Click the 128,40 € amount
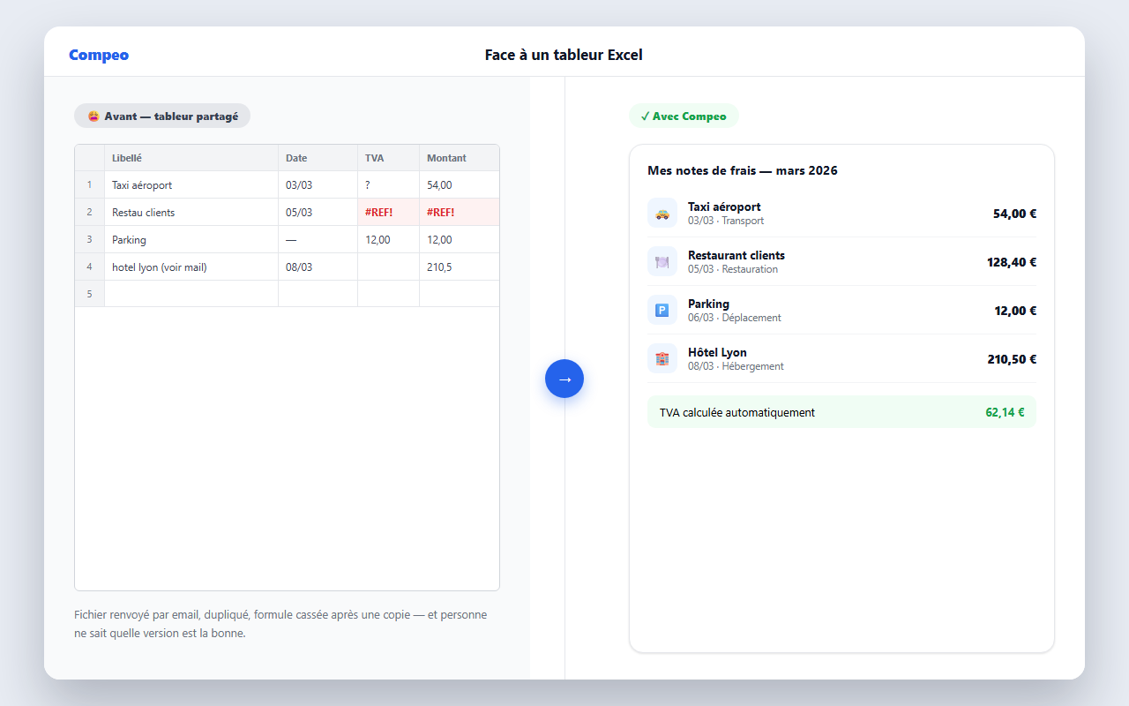Viewport: 1129px width, 706px height. [1012, 262]
